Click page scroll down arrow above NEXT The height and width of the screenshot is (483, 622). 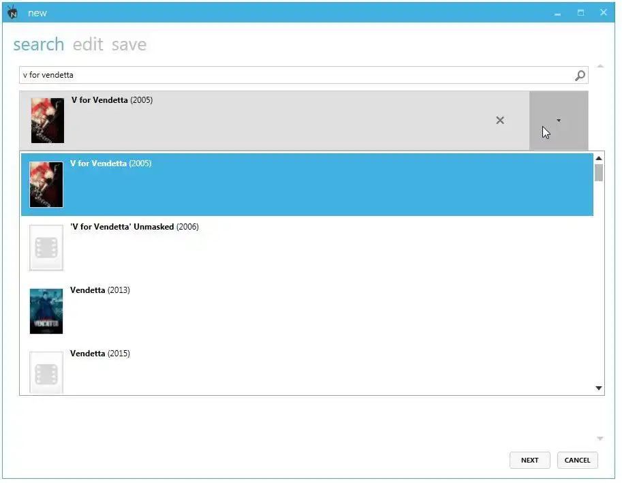600,438
